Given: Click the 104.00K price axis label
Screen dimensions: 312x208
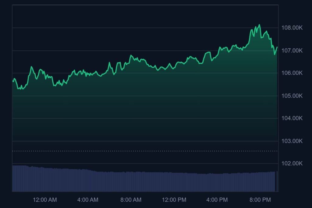Looking at the screenshot, I should click(x=292, y=118).
